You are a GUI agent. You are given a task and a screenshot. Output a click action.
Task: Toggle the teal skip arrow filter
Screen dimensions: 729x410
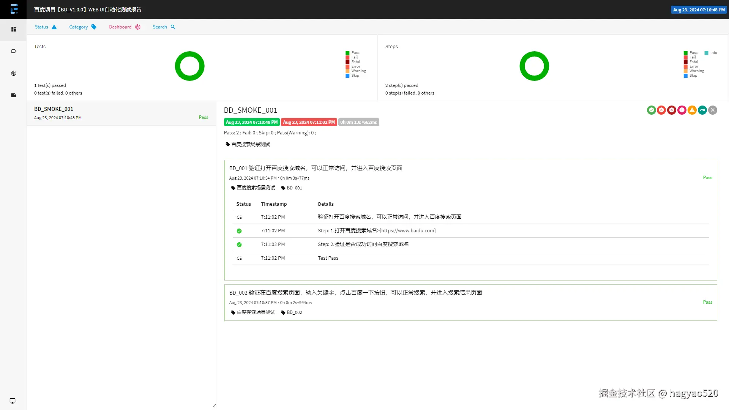(702, 110)
